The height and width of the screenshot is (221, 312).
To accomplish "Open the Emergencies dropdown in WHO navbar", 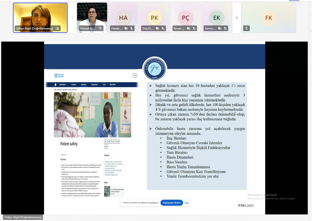I will (x=95, y=85).
